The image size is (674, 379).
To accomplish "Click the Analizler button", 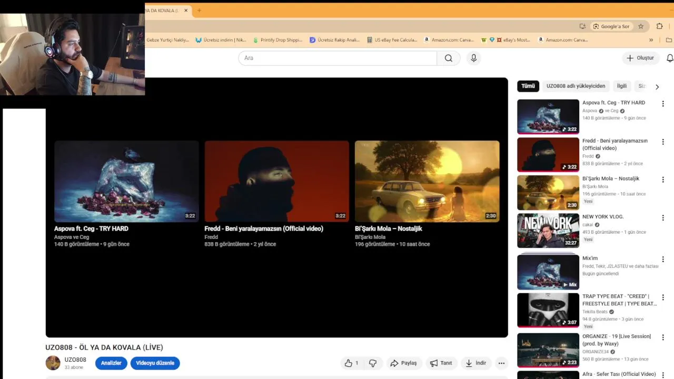I will [x=111, y=363].
